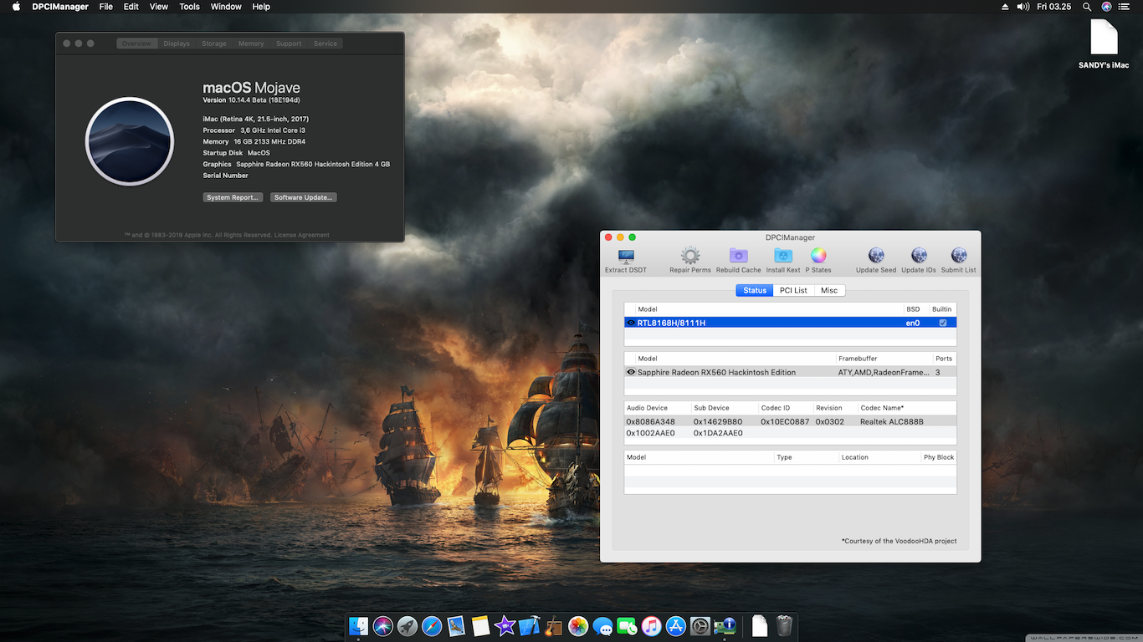Open Messages speech bubble in dock

[x=602, y=626]
